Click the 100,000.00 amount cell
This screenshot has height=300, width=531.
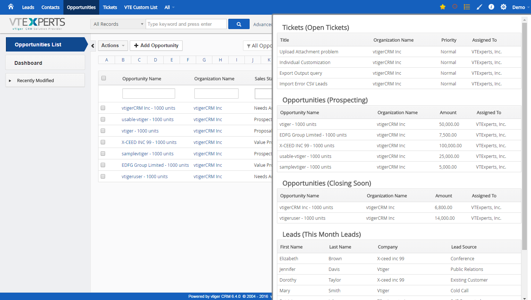450,145
